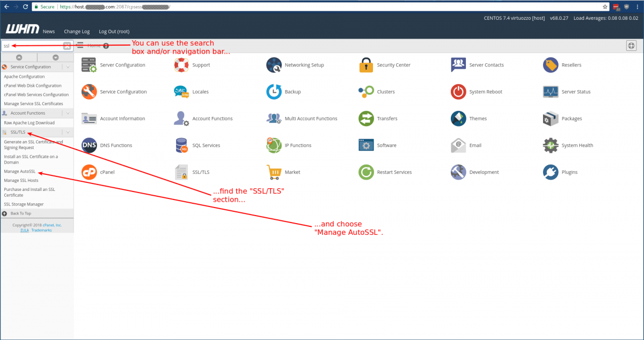Open the Server Configuration icon
This screenshot has width=644, height=340.
(x=89, y=64)
